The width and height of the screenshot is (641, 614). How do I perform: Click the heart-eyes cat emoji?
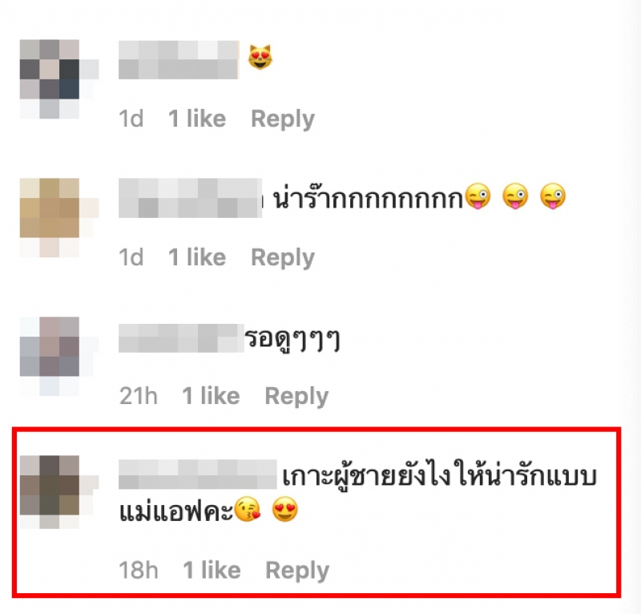[x=260, y=57]
